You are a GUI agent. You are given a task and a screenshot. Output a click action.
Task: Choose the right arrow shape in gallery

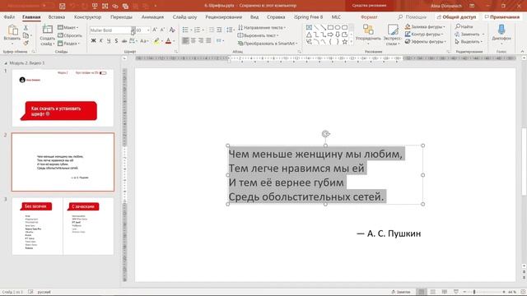(330, 35)
